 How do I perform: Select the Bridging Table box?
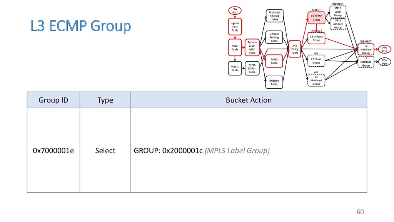pyautogui.click(x=274, y=82)
